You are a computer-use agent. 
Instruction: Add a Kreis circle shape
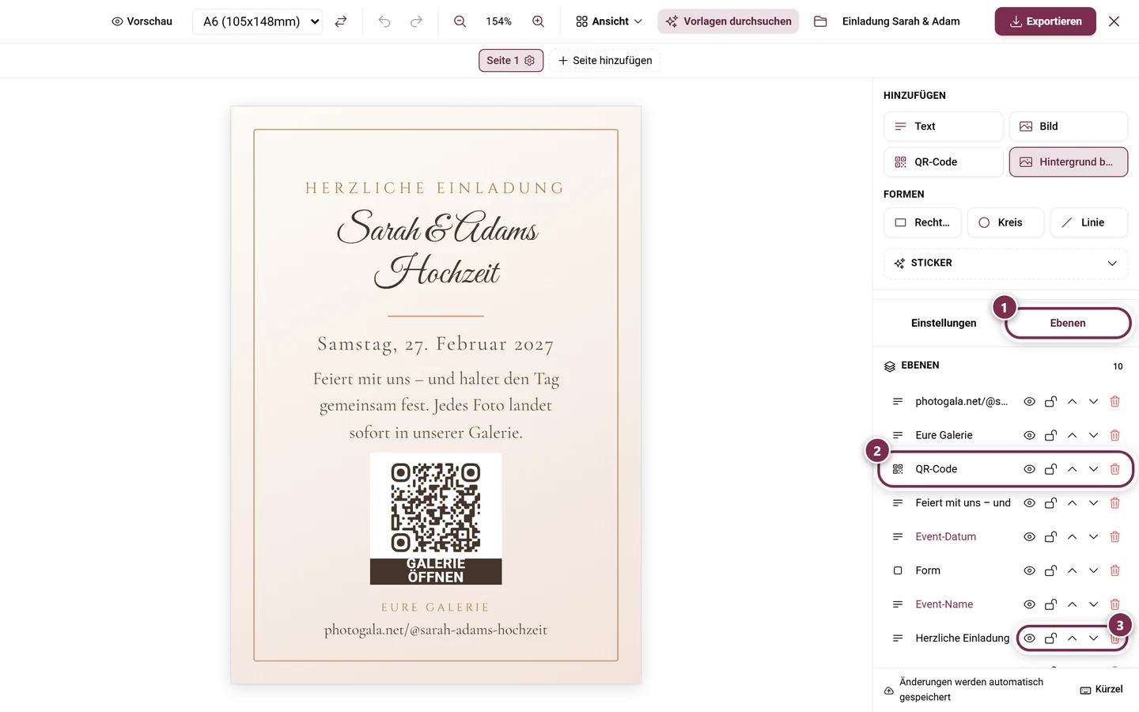click(1005, 223)
